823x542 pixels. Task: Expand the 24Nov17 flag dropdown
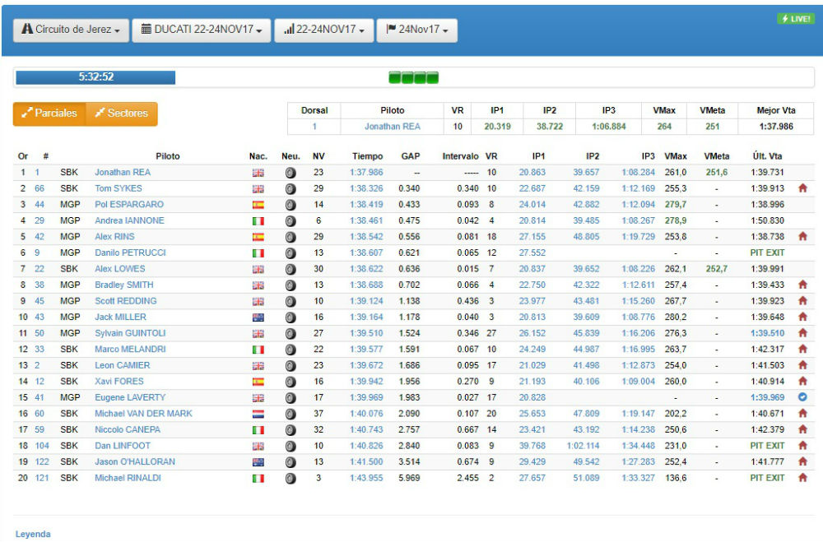coord(416,30)
